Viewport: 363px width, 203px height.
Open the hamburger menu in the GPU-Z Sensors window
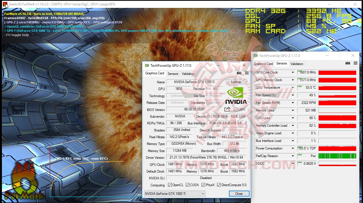tap(355, 63)
